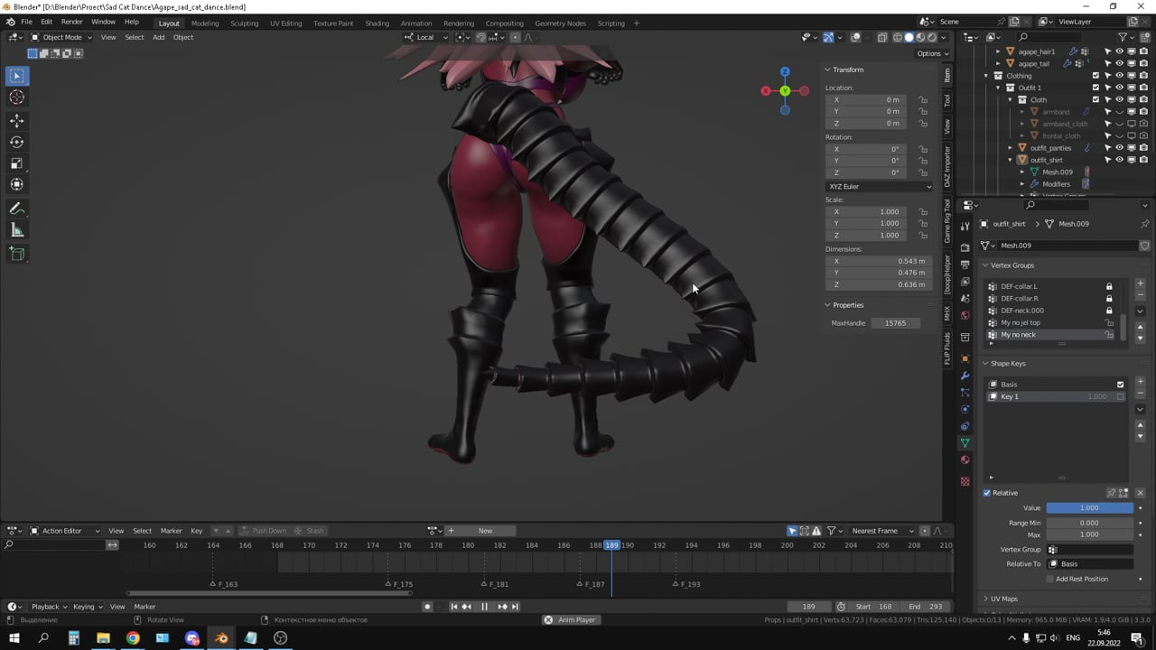Open the Modifier wrench properties tab
The width and height of the screenshot is (1156, 650).
click(x=965, y=376)
